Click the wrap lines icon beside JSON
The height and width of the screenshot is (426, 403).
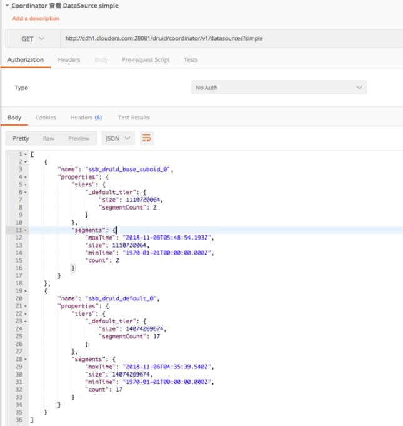click(x=147, y=138)
